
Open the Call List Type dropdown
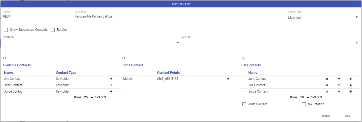pyautogui.click(x=323, y=18)
